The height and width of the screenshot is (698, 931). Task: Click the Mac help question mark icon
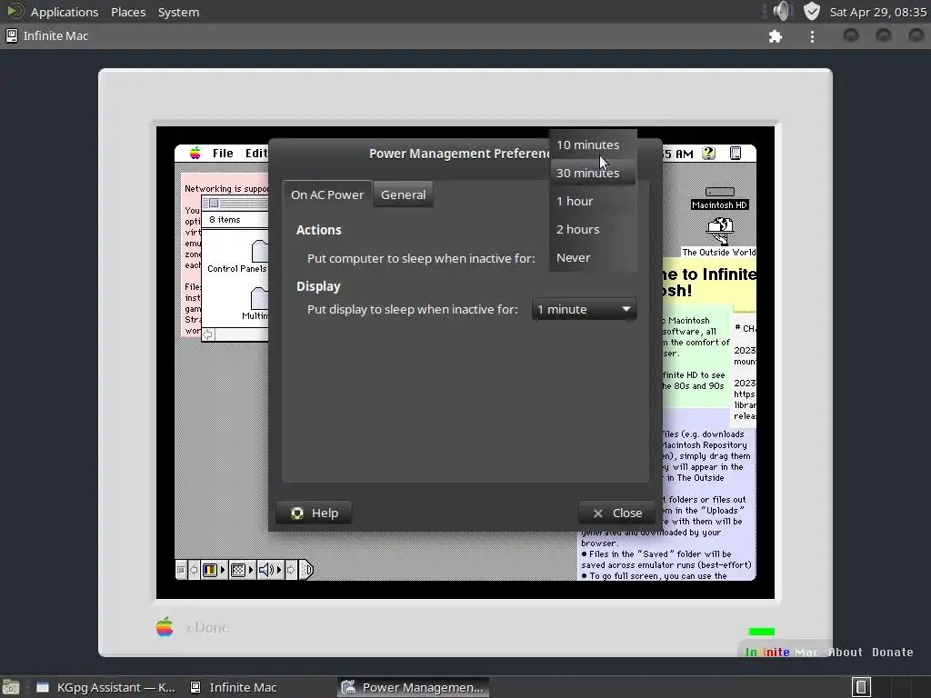point(709,153)
